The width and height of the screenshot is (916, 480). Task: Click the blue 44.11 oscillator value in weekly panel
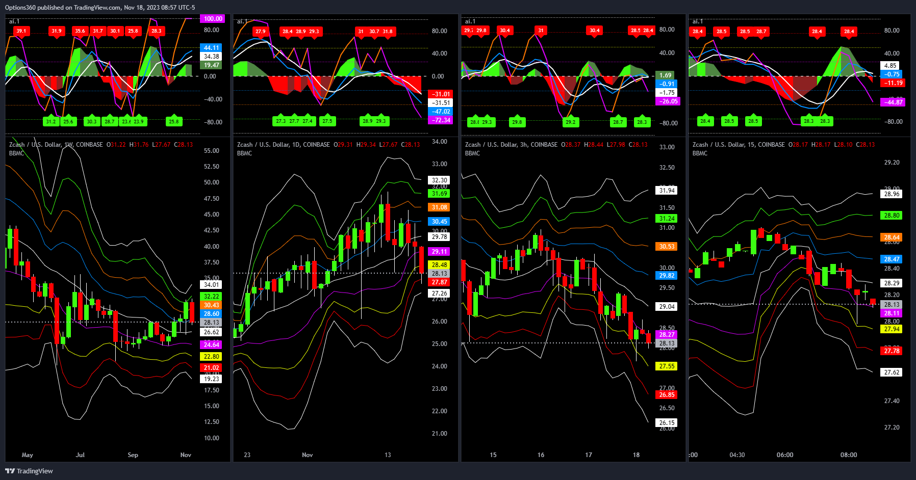point(211,48)
